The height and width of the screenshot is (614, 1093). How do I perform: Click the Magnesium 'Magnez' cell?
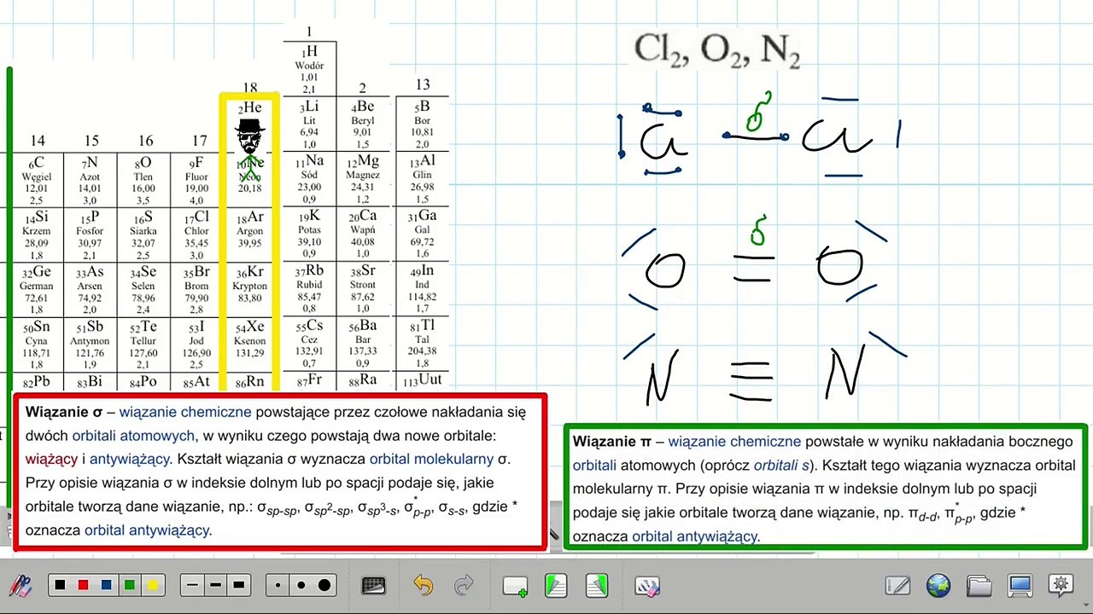[x=363, y=179]
